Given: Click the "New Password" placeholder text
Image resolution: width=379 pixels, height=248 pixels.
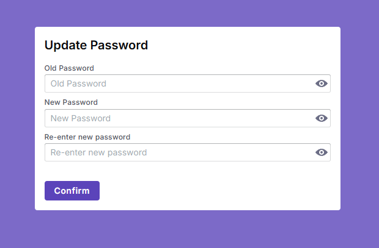Looking at the screenshot, I should (x=81, y=118).
